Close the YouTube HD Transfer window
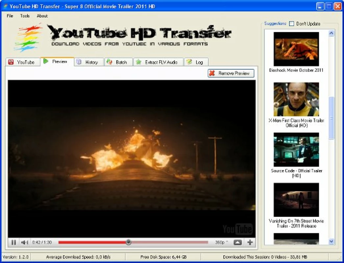Screen dimensions: 344x263 pyautogui.click(x=338, y=6)
